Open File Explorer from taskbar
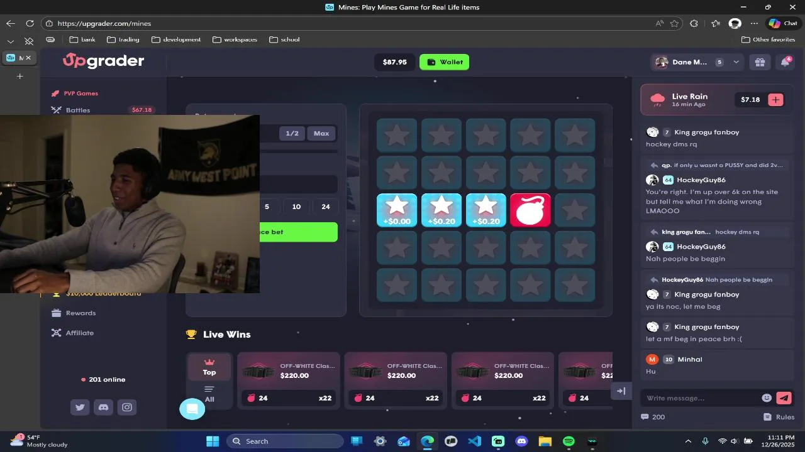 coord(545,441)
